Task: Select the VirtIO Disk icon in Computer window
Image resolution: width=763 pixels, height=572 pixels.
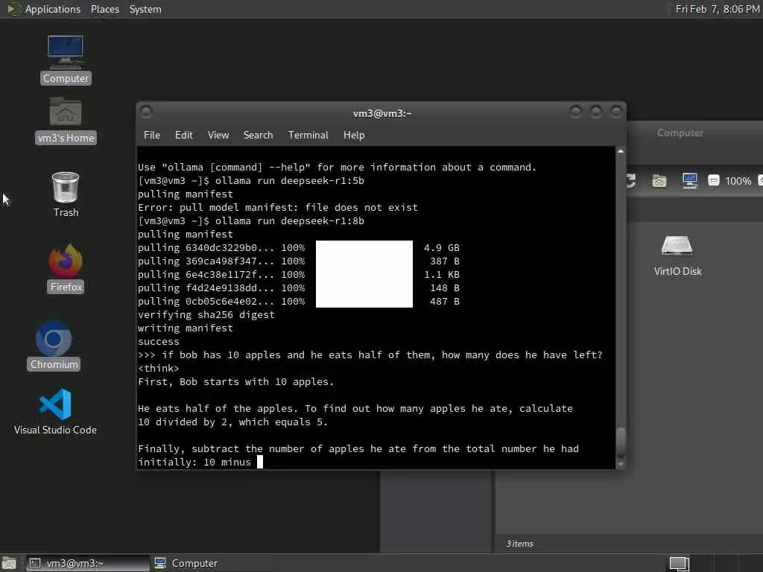Action: (x=677, y=255)
